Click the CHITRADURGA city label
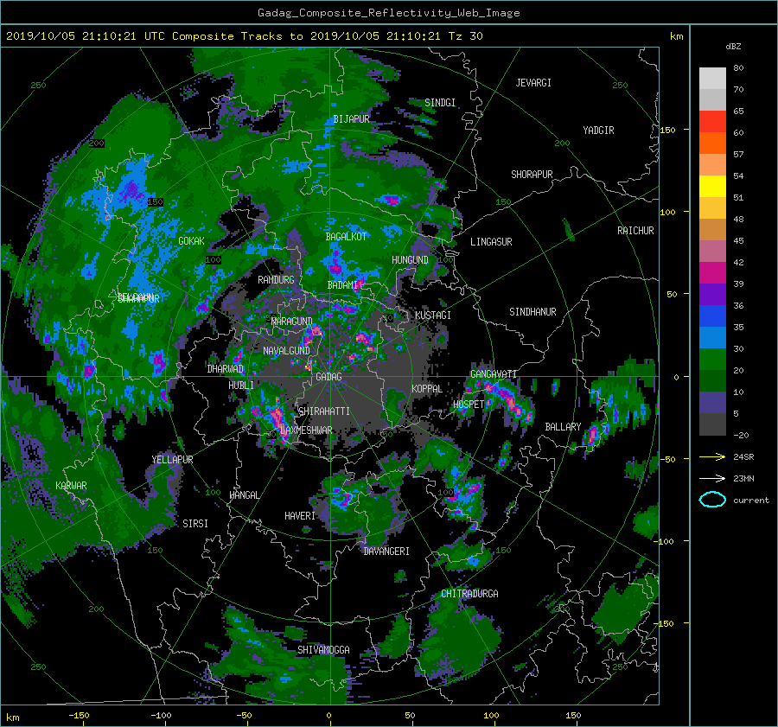 pos(469,594)
